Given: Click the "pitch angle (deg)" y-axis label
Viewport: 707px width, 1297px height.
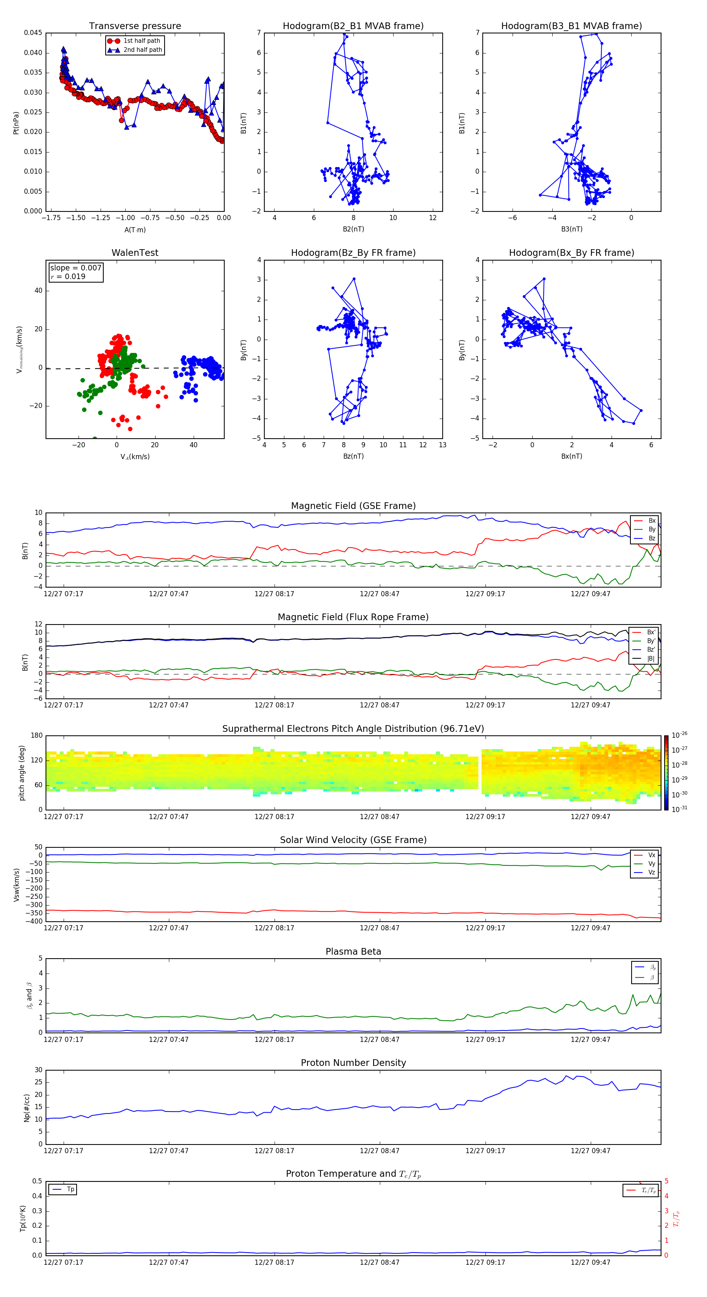Looking at the screenshot, I should coord(22,773).
